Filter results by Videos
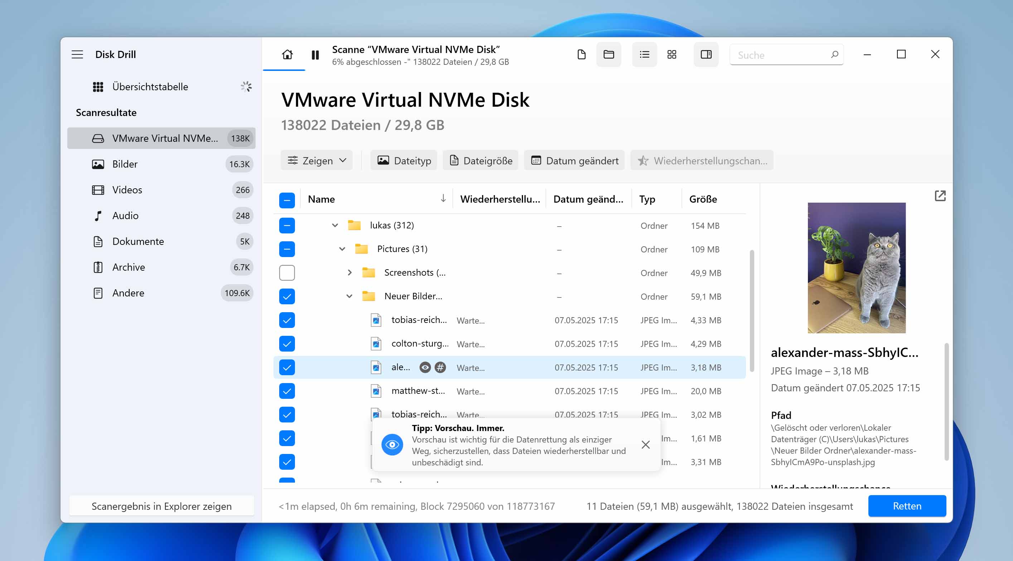This screenshot has width=1013, height=561. coord(161,190)
